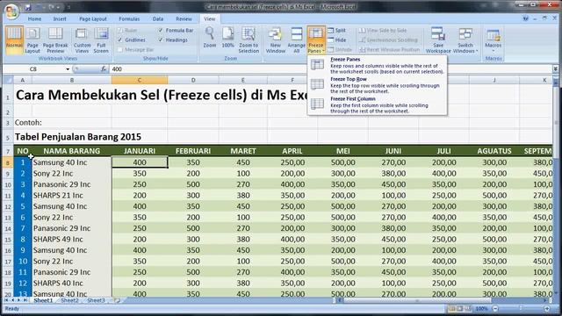Select column C header

point(140,80)
